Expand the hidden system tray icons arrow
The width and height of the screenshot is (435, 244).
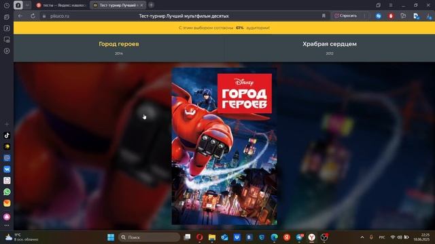tap(362, 237)
